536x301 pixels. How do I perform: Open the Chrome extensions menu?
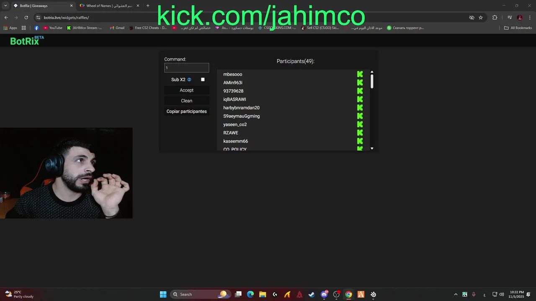click(495, 18)
